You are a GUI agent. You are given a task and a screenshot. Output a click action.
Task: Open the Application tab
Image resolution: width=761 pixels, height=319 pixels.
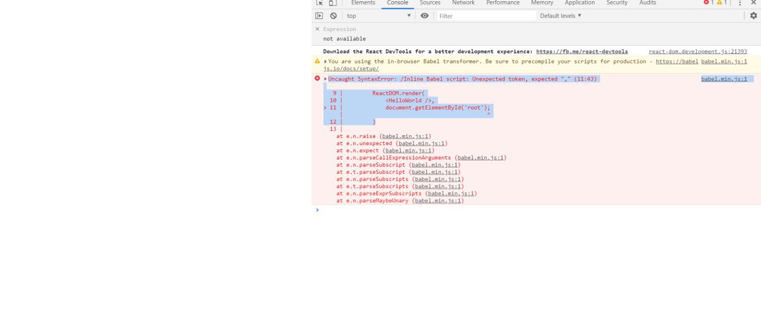(580, 3)
